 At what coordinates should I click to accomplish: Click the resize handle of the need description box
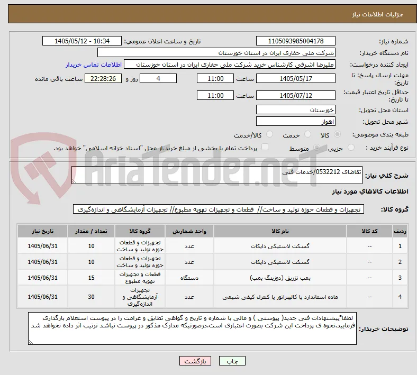(x=74, y=181)
